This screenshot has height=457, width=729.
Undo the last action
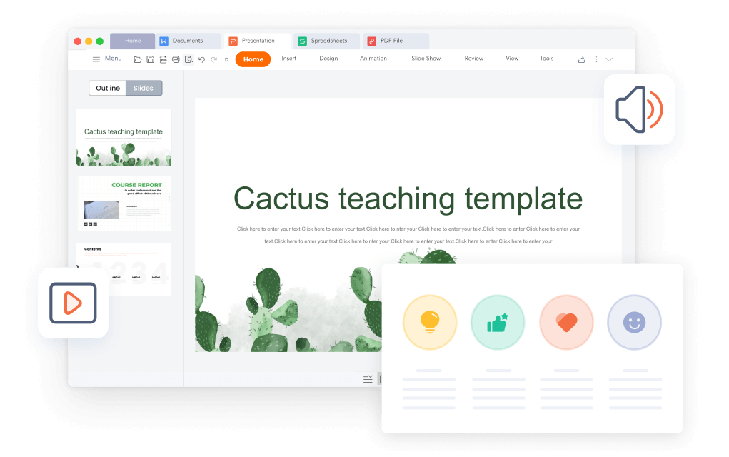point(202,59)
